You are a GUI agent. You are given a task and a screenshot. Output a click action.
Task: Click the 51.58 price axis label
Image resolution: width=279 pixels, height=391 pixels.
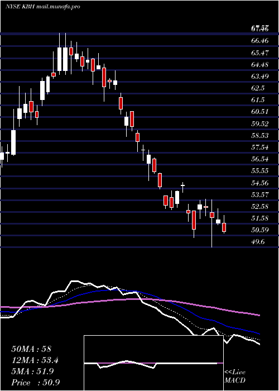point(260,218)
